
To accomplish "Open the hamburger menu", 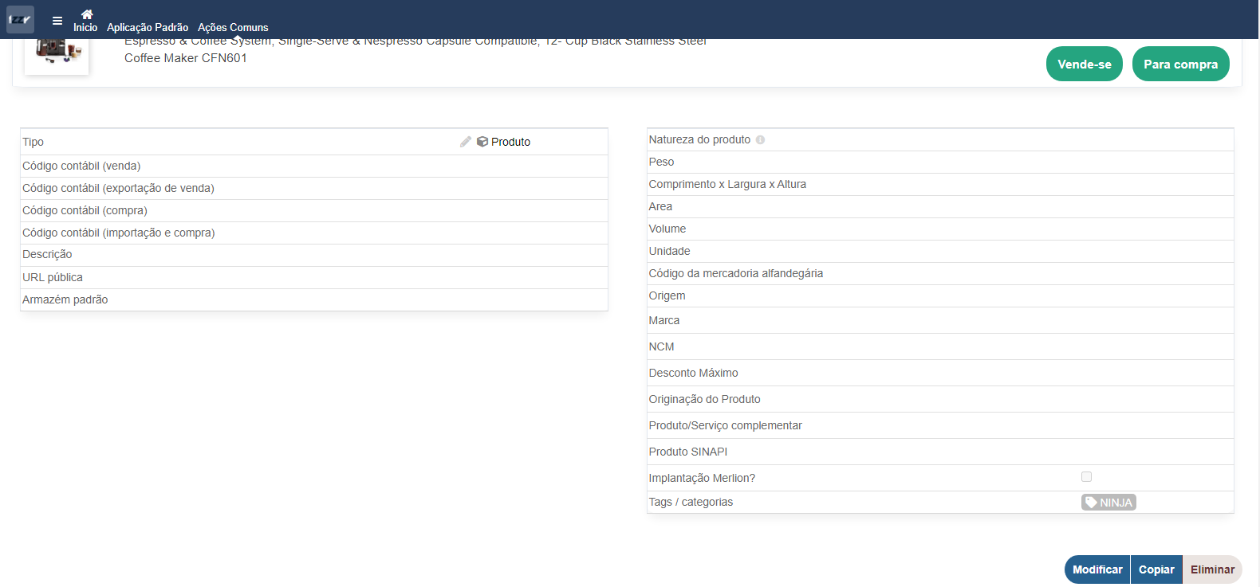I will (57, 21).
